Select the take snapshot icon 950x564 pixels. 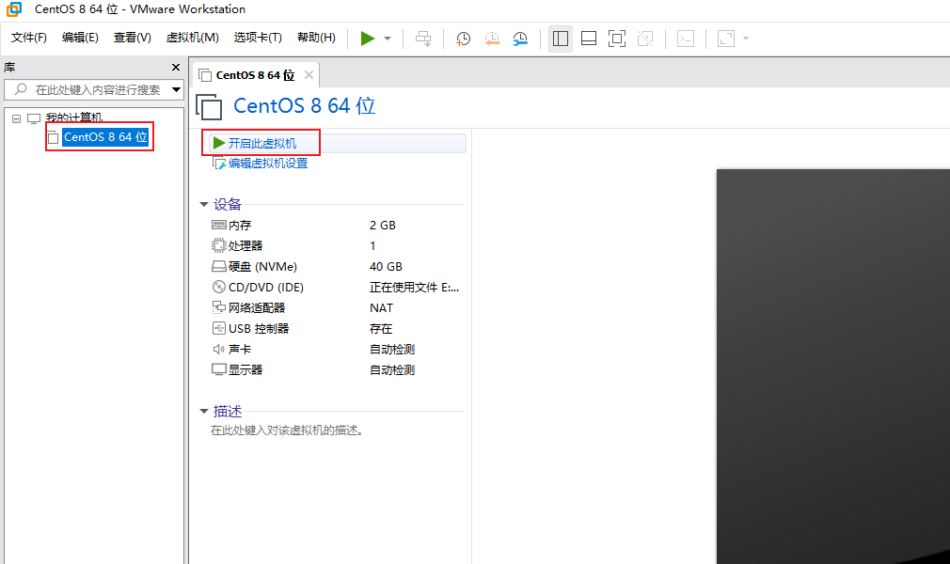point(462,39)
